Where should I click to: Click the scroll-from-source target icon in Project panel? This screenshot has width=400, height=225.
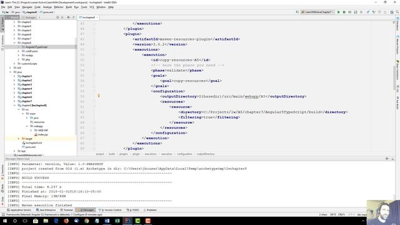click(57, 17)
